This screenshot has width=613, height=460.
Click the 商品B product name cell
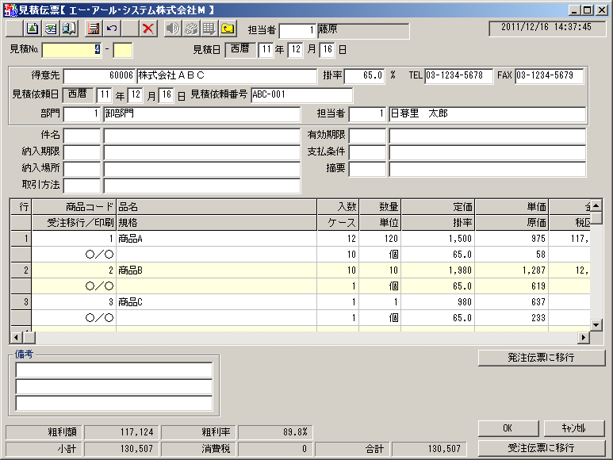pos(216,270)
